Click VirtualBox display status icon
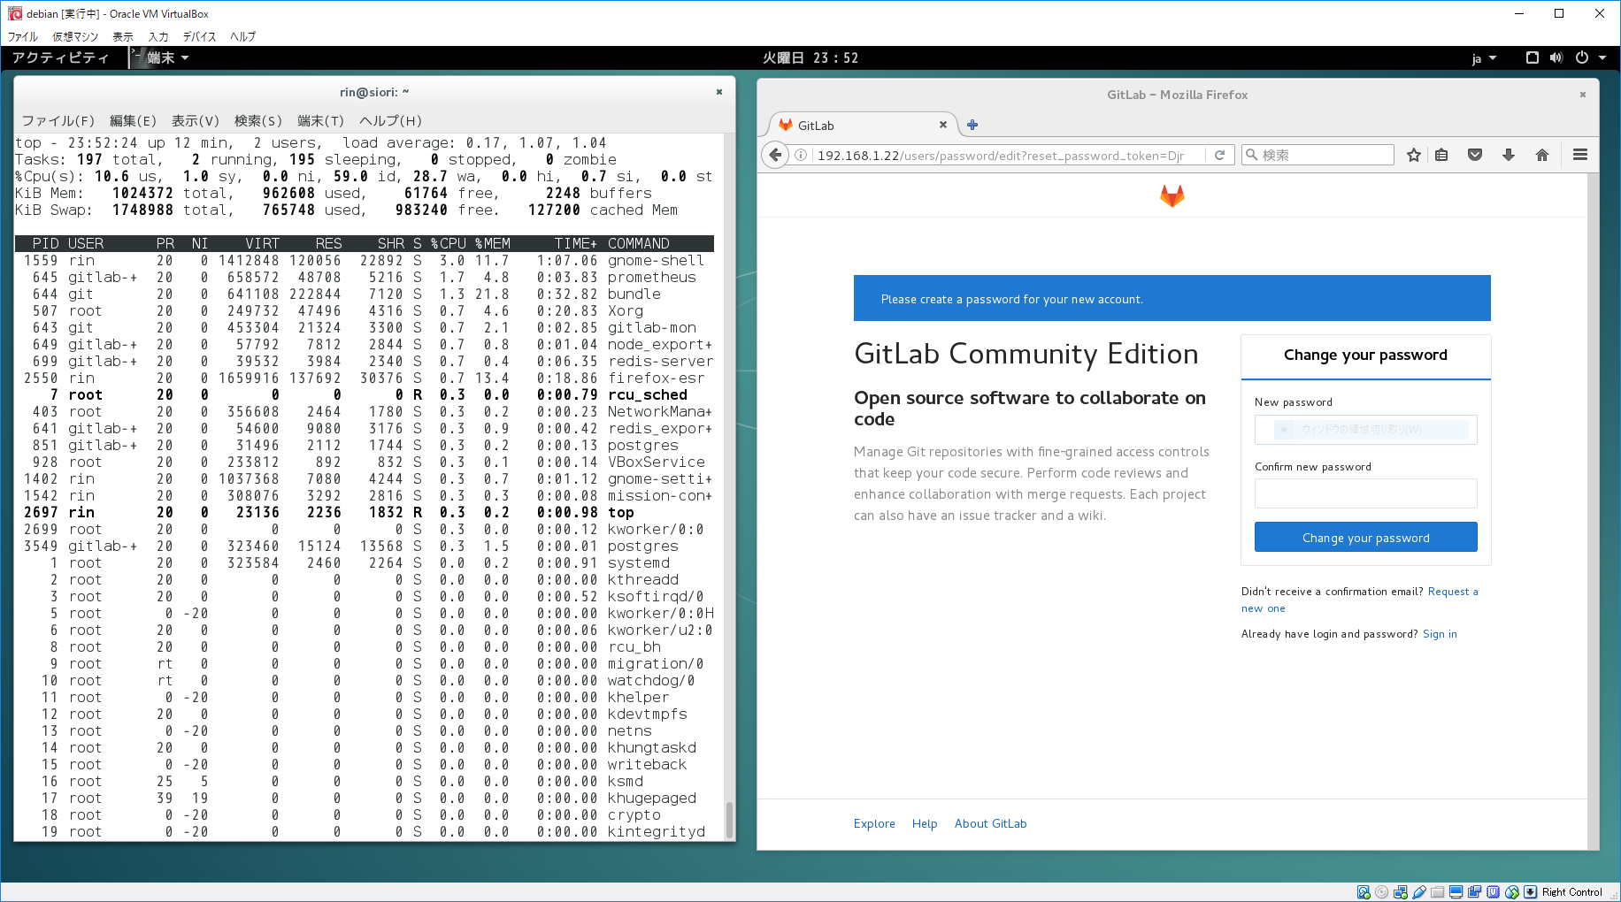The image size is (1621, 902). (1456, 892)
